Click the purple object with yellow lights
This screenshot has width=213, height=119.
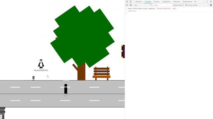pos(123,52)
